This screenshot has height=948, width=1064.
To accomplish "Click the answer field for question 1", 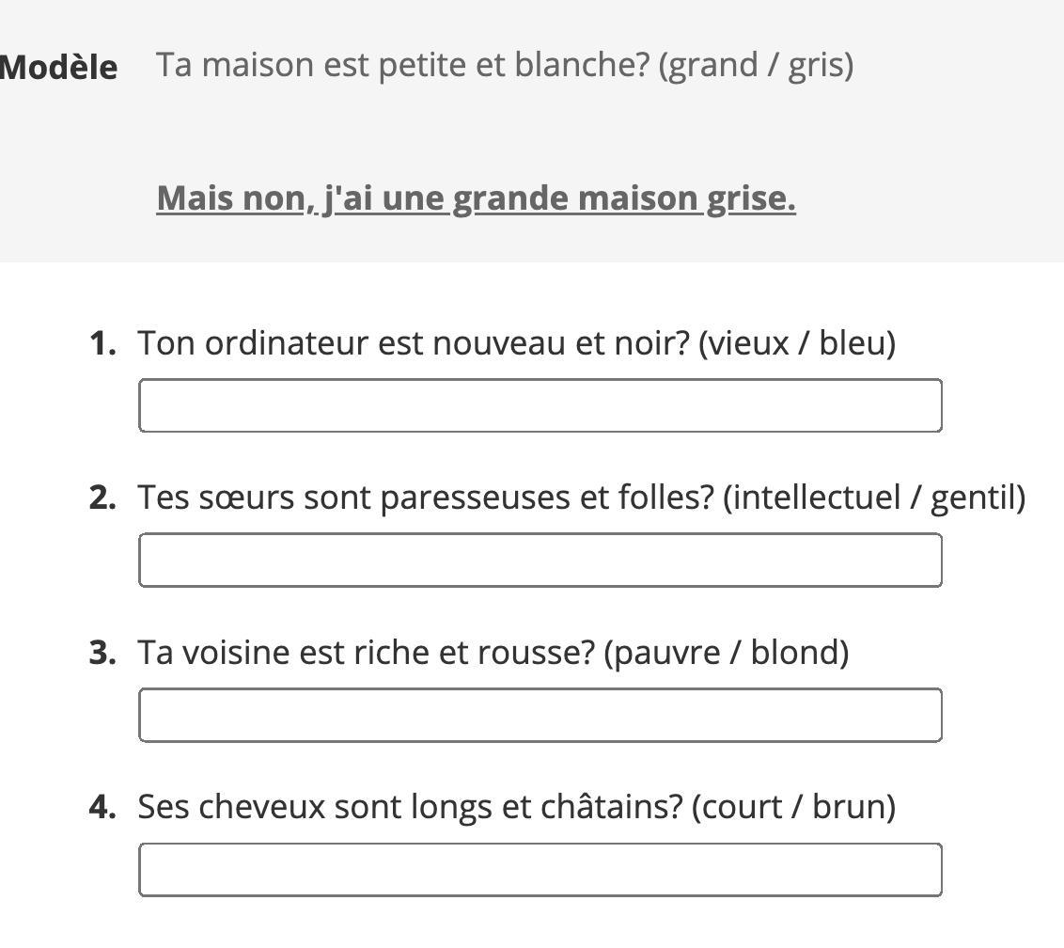I will click(540, 405).
